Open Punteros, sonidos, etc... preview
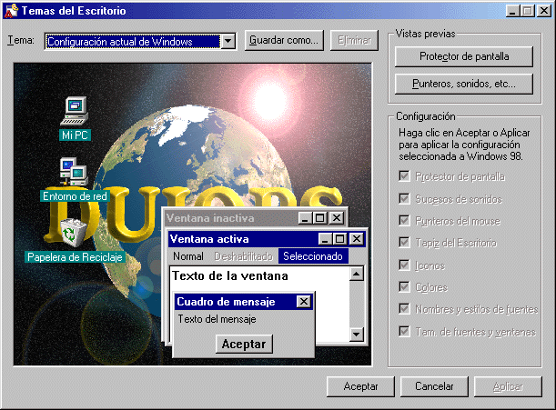The height and width of the screenshot is (410, 556). (x=464, y=84)
